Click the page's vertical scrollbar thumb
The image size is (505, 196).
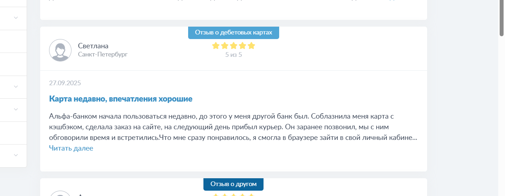(x=502, y=18)
